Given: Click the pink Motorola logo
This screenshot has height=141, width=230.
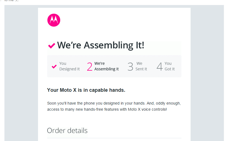Looking at the screenshot, I should pyautogui.click(x=54, y=20).
